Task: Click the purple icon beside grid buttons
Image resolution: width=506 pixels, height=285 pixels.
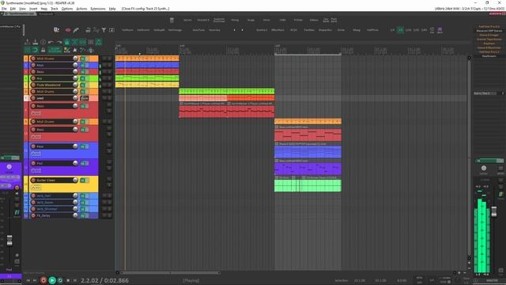Action: click(x=440, y=30)
